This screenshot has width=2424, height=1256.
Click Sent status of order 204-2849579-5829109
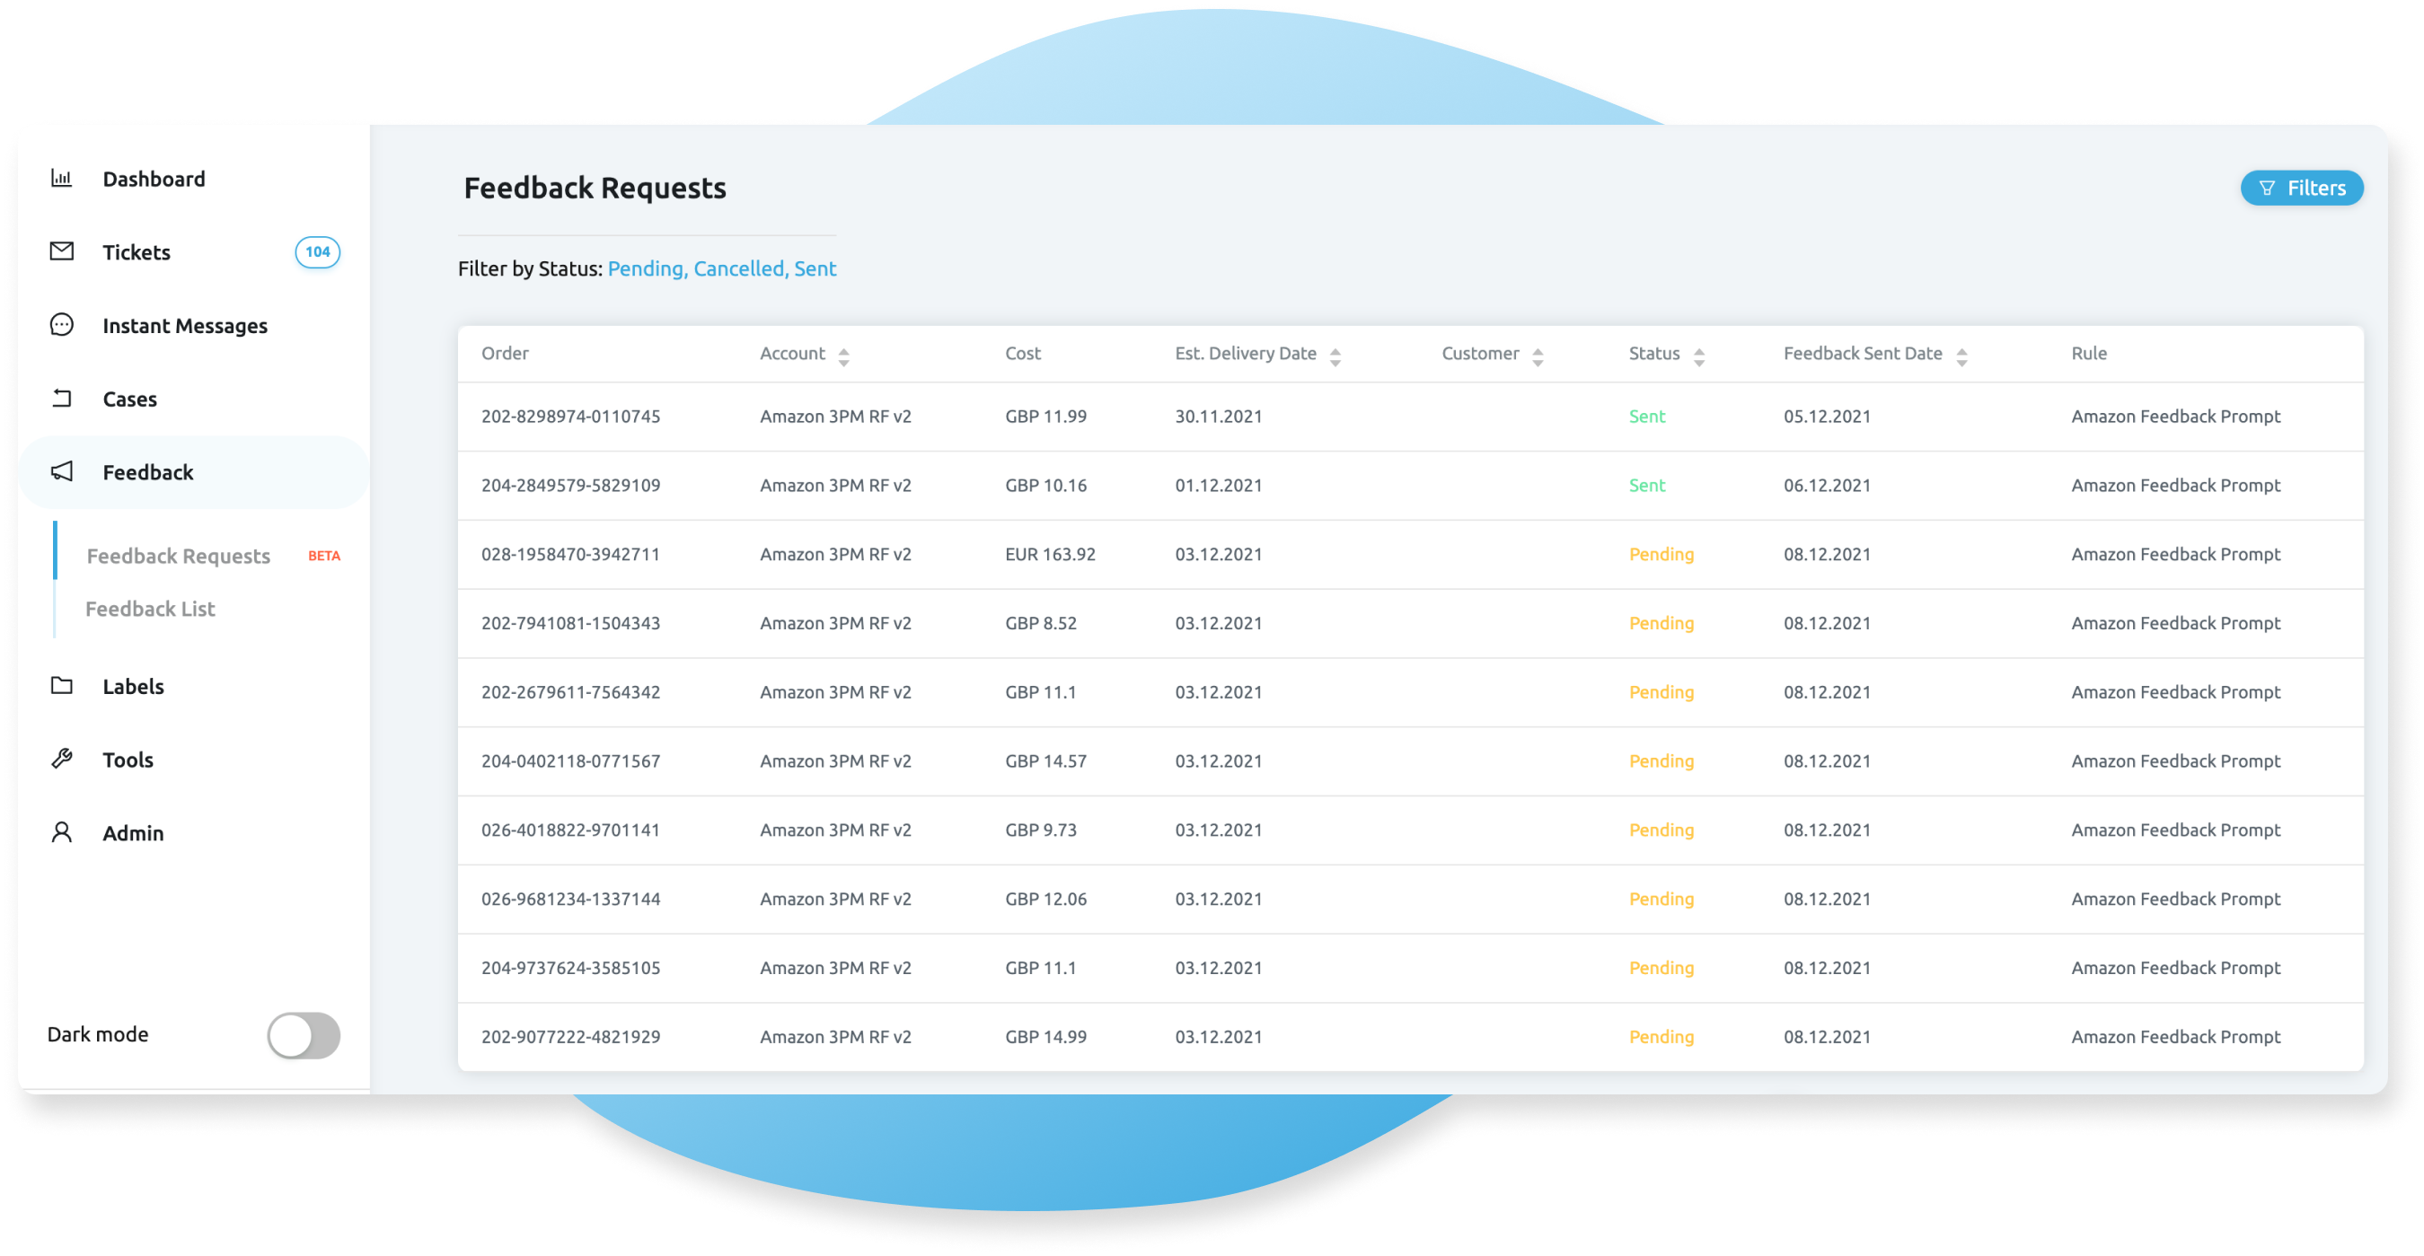[1647, 486]
